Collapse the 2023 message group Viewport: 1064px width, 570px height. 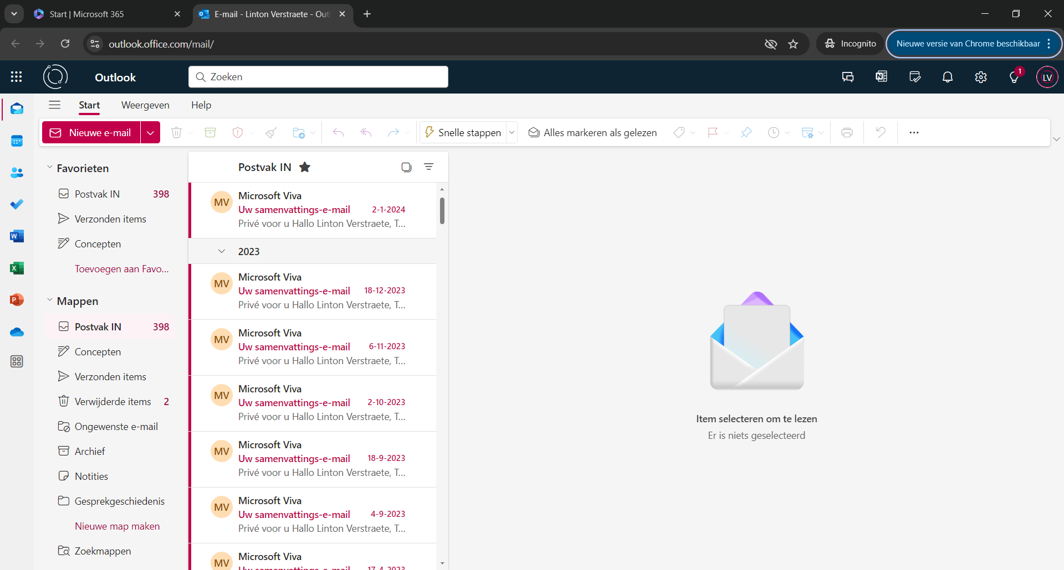click(222, 251)
